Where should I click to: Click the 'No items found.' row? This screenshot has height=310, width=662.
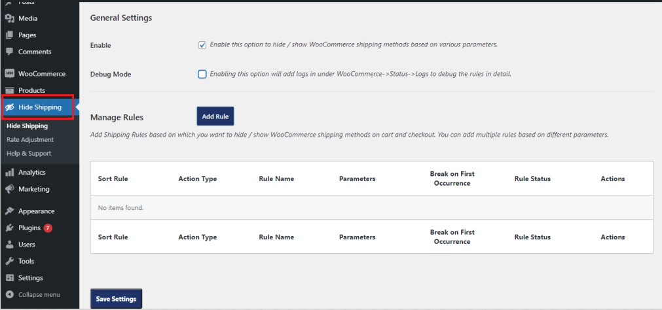[x=371, y=207]
